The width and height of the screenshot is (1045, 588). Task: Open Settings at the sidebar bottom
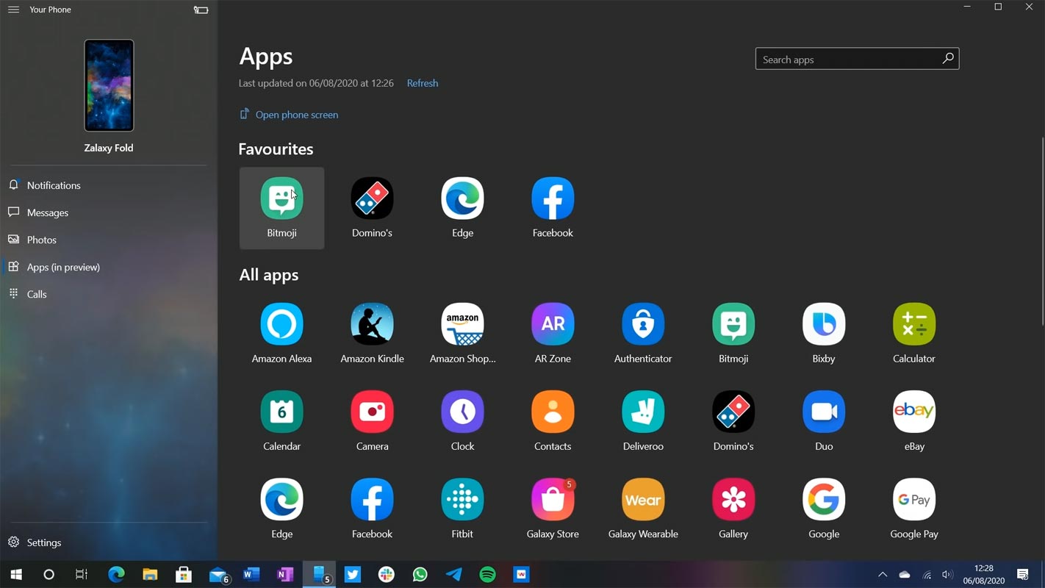point(109,542)
